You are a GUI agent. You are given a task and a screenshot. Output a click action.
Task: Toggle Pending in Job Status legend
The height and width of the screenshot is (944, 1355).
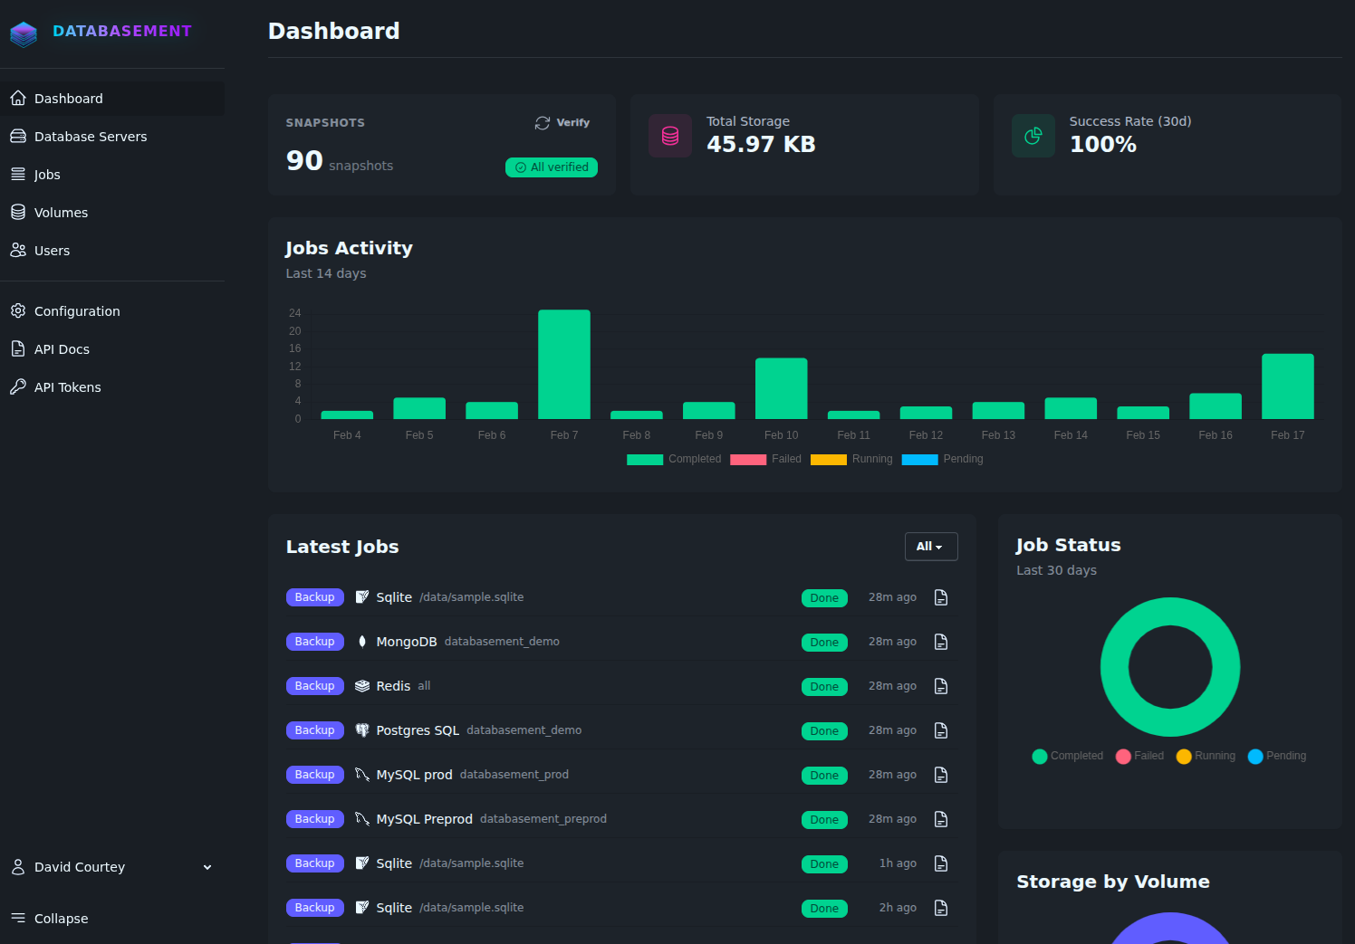[x=1277, y=756]
